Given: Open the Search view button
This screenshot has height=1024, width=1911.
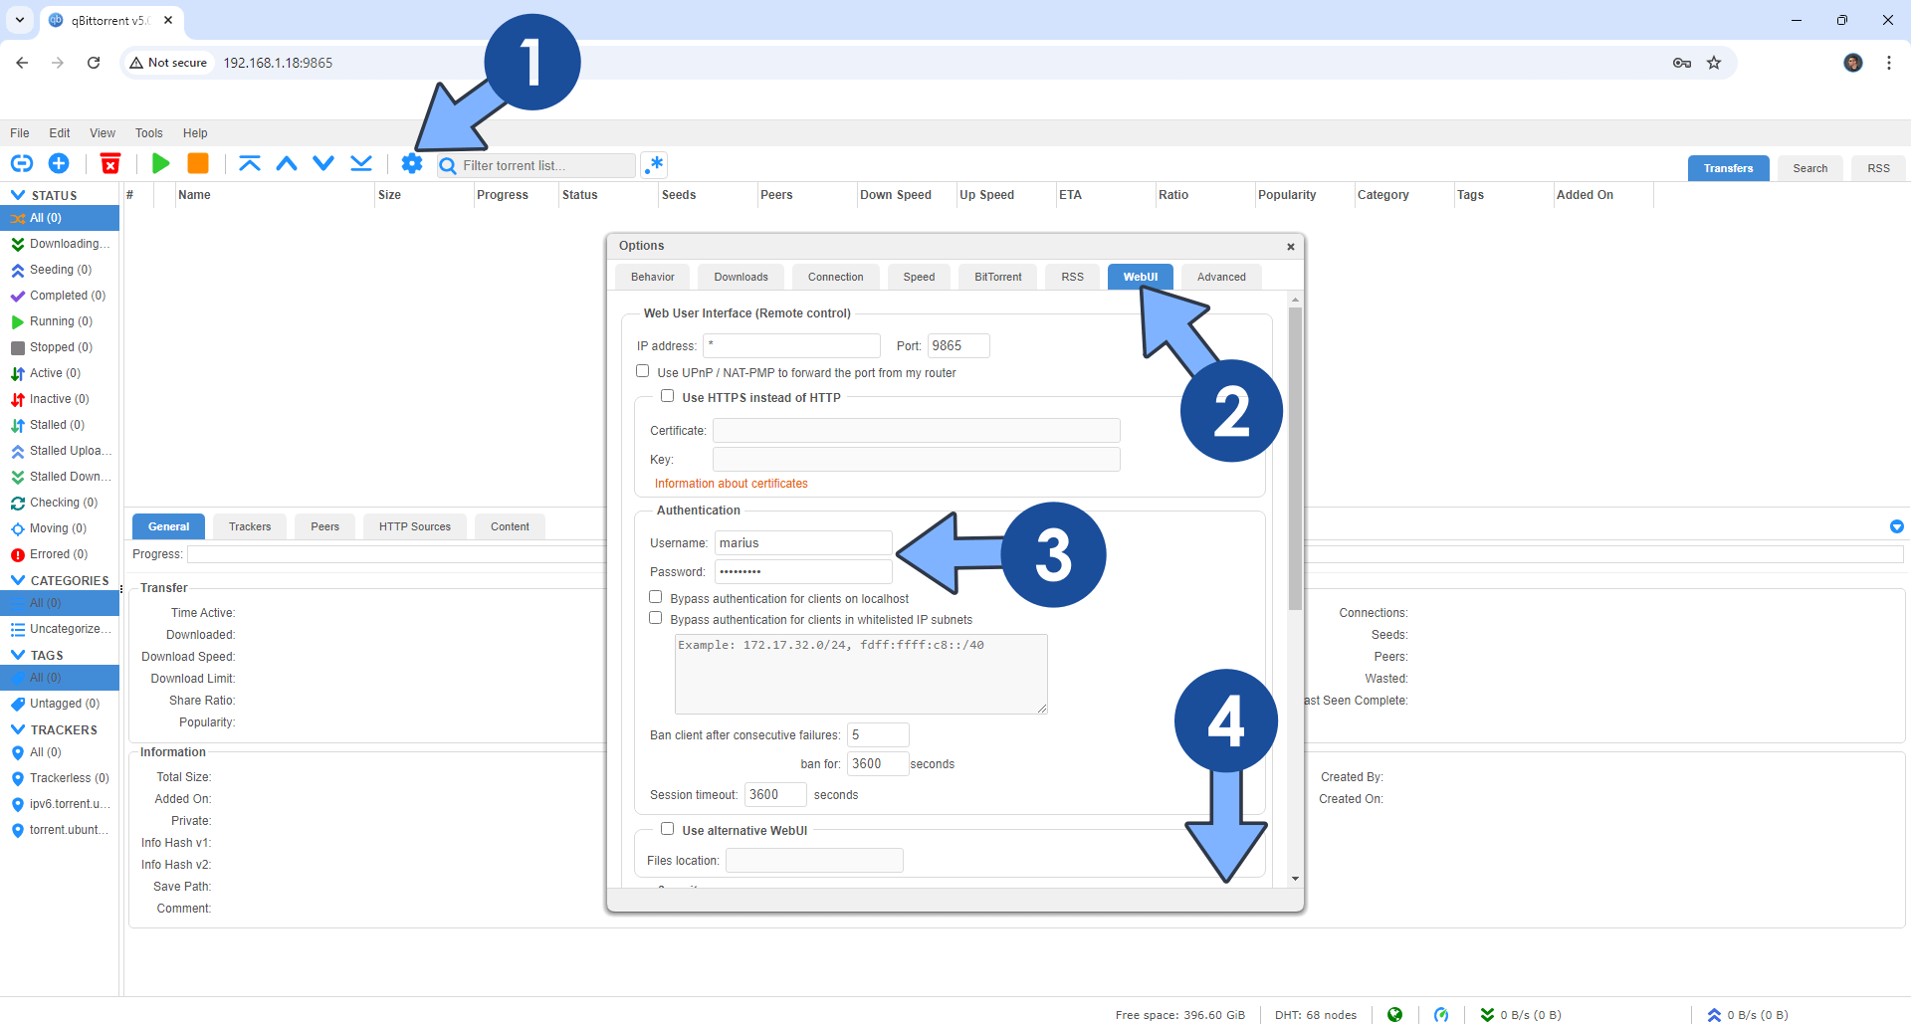Looking at the screenshot, I should point(1810,168).
